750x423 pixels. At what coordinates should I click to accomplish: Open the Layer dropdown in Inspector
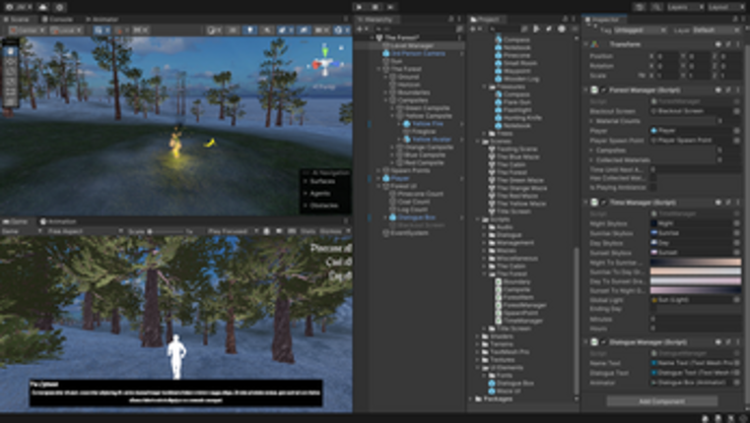point(716,30)
